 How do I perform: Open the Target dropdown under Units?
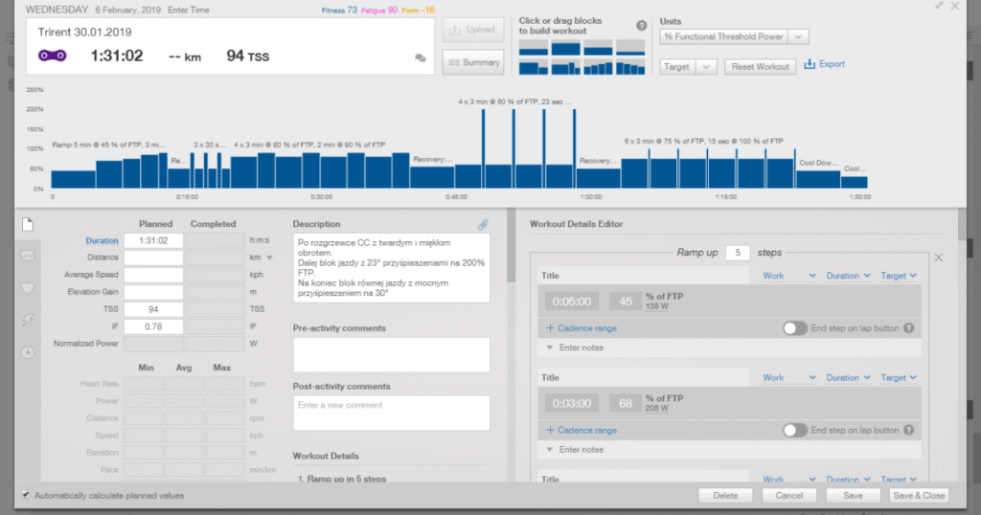tap(689, 66)
